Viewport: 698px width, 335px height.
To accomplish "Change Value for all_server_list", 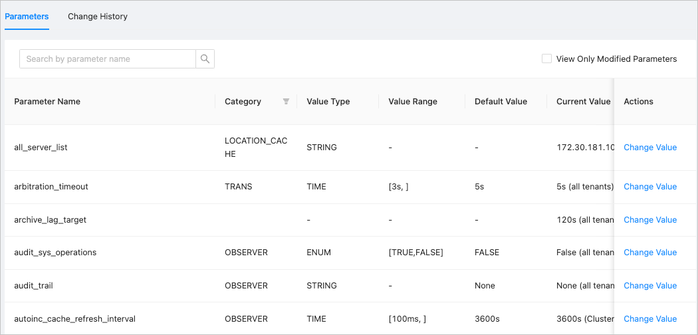I will tap(649, 148).
